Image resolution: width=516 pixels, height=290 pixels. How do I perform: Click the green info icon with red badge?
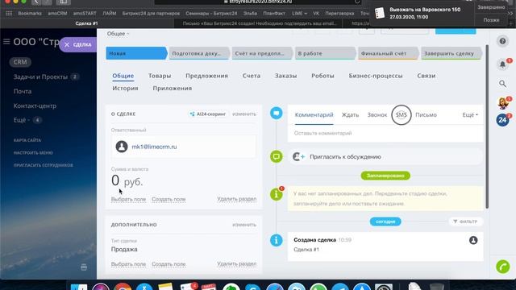click(276, 194)
